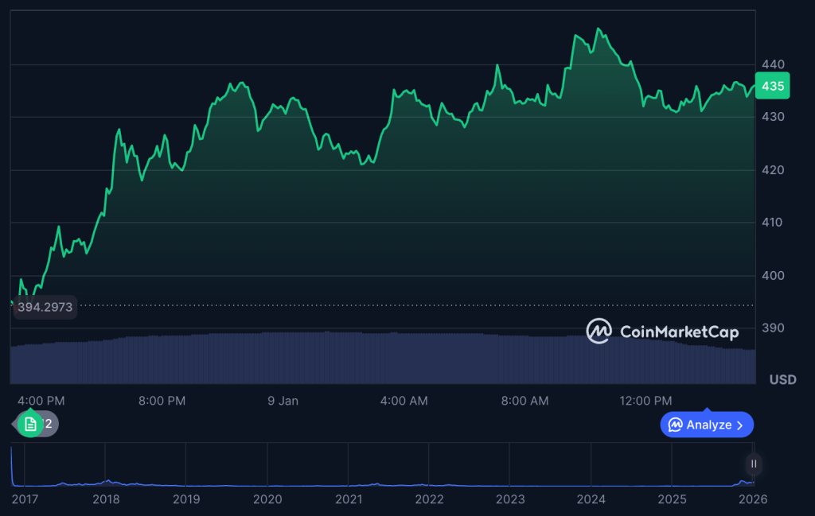
Task: Click the icon inside the Analyze button
Action: [675, 425]
